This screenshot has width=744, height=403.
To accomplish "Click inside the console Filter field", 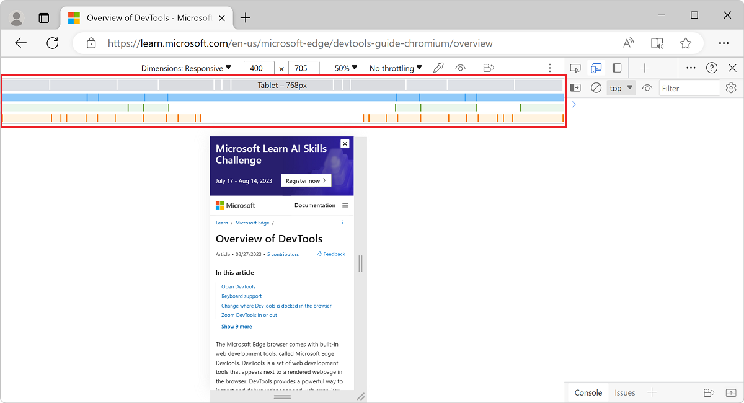I will [688, 87].
